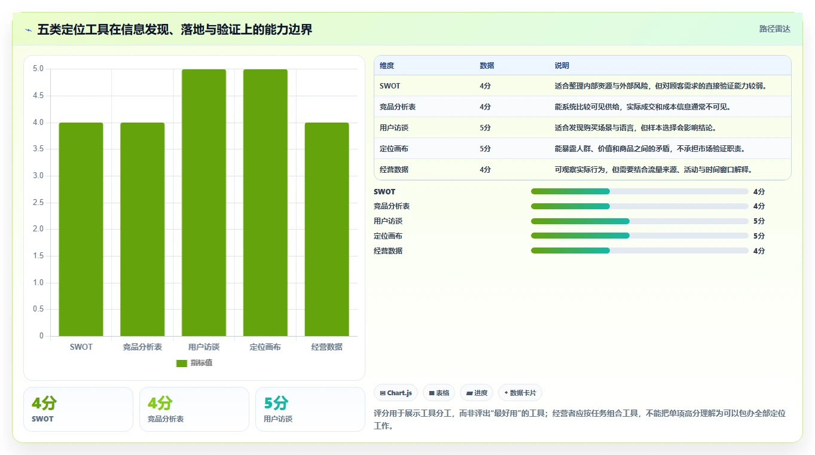Click the 竞品分析表 bar in chart
Image resolution: width=815 pixels, height=455 pixels.
point(142,230)
